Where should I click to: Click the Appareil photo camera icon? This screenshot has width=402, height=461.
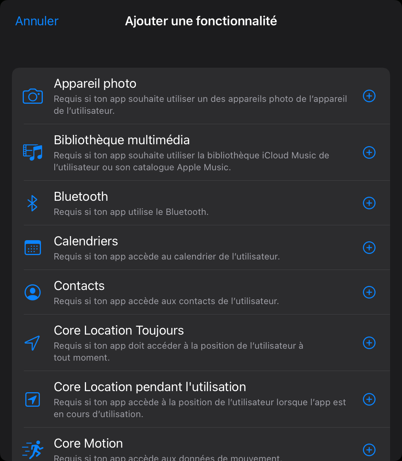pos(33,96)
